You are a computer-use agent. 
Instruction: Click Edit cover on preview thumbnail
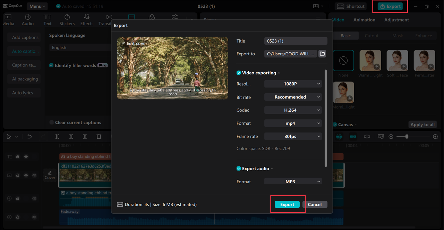[134, 43]
